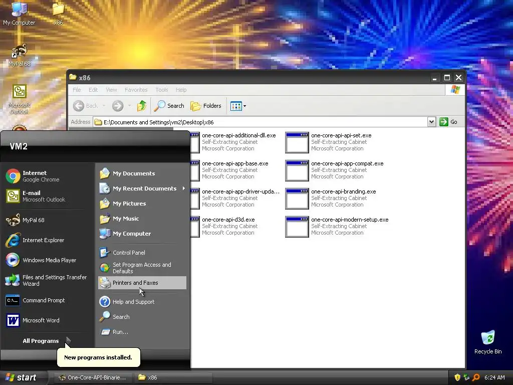This screenshot has height=385, width=513.
Task: Open View menu in x86 window
Action: point(111,90)
